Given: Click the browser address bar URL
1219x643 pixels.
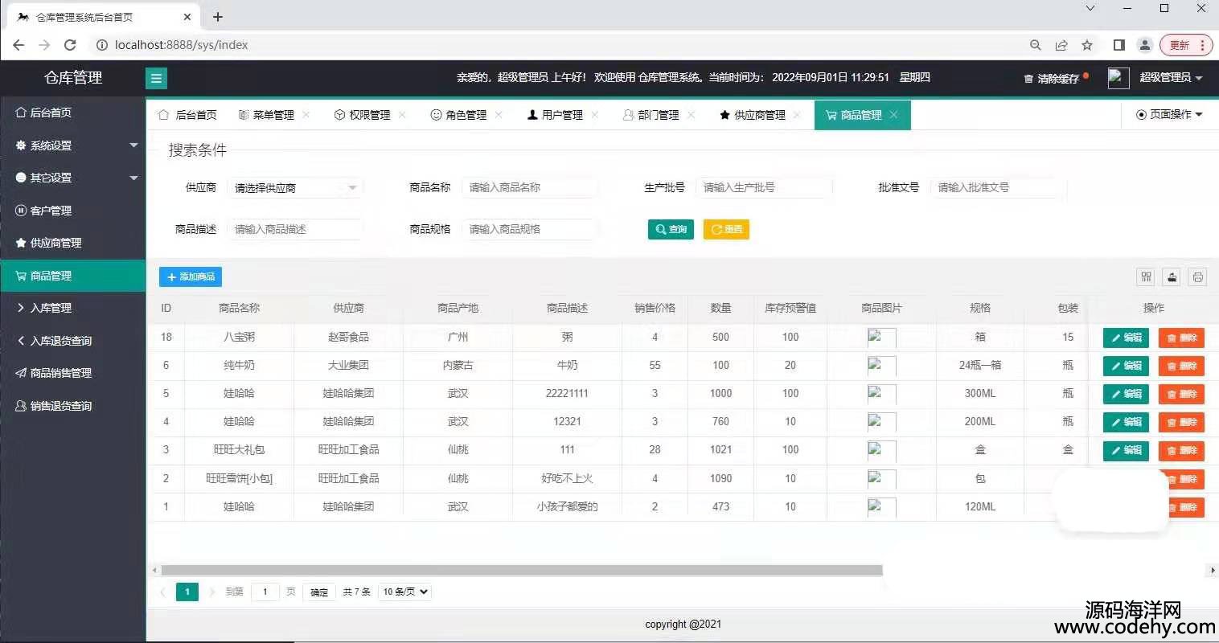Looking at the screenshot, I should [x=181, y=45].
